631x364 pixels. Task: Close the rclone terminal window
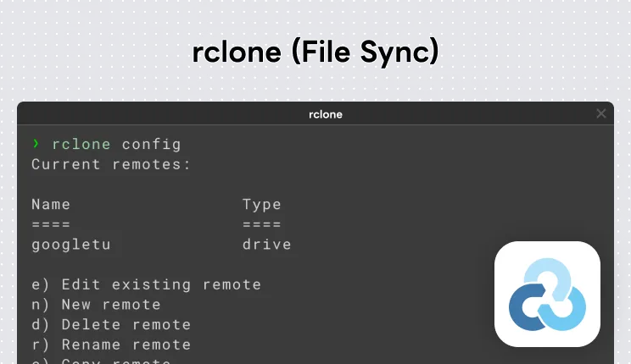pyautogui.click(x=600, y=113)
